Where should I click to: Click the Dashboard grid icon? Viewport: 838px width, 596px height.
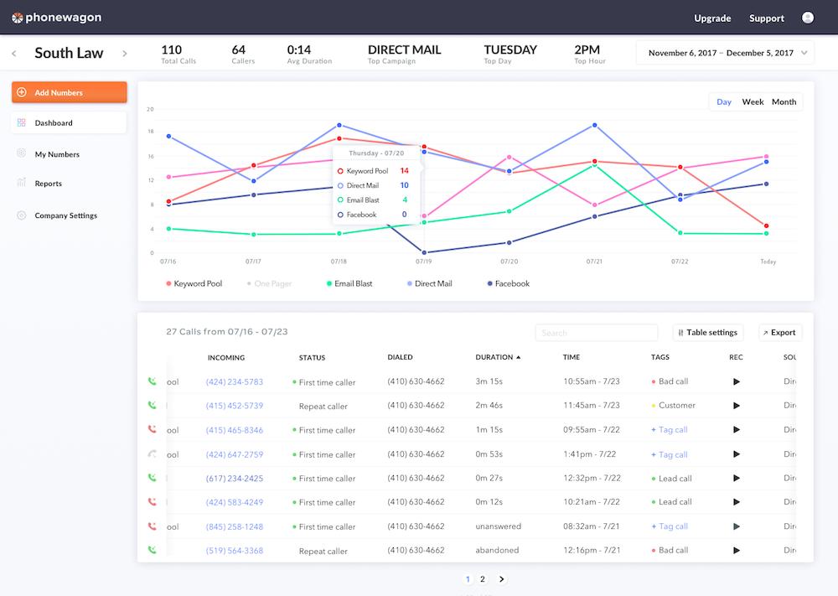22,122
